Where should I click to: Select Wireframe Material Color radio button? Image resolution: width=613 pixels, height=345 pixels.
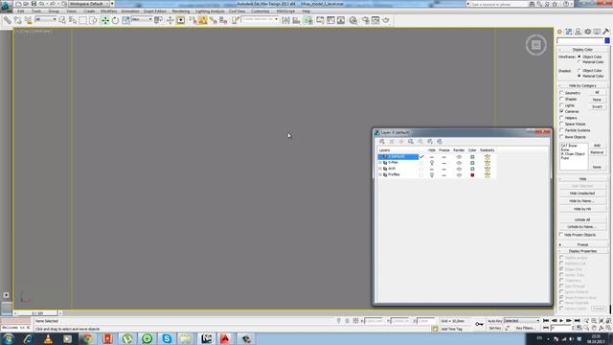pyautogui.click(x=579, y=61)
